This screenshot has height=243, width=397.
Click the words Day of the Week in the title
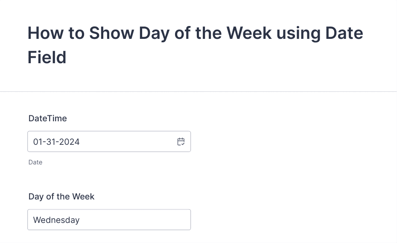click(x=205, y=33)
